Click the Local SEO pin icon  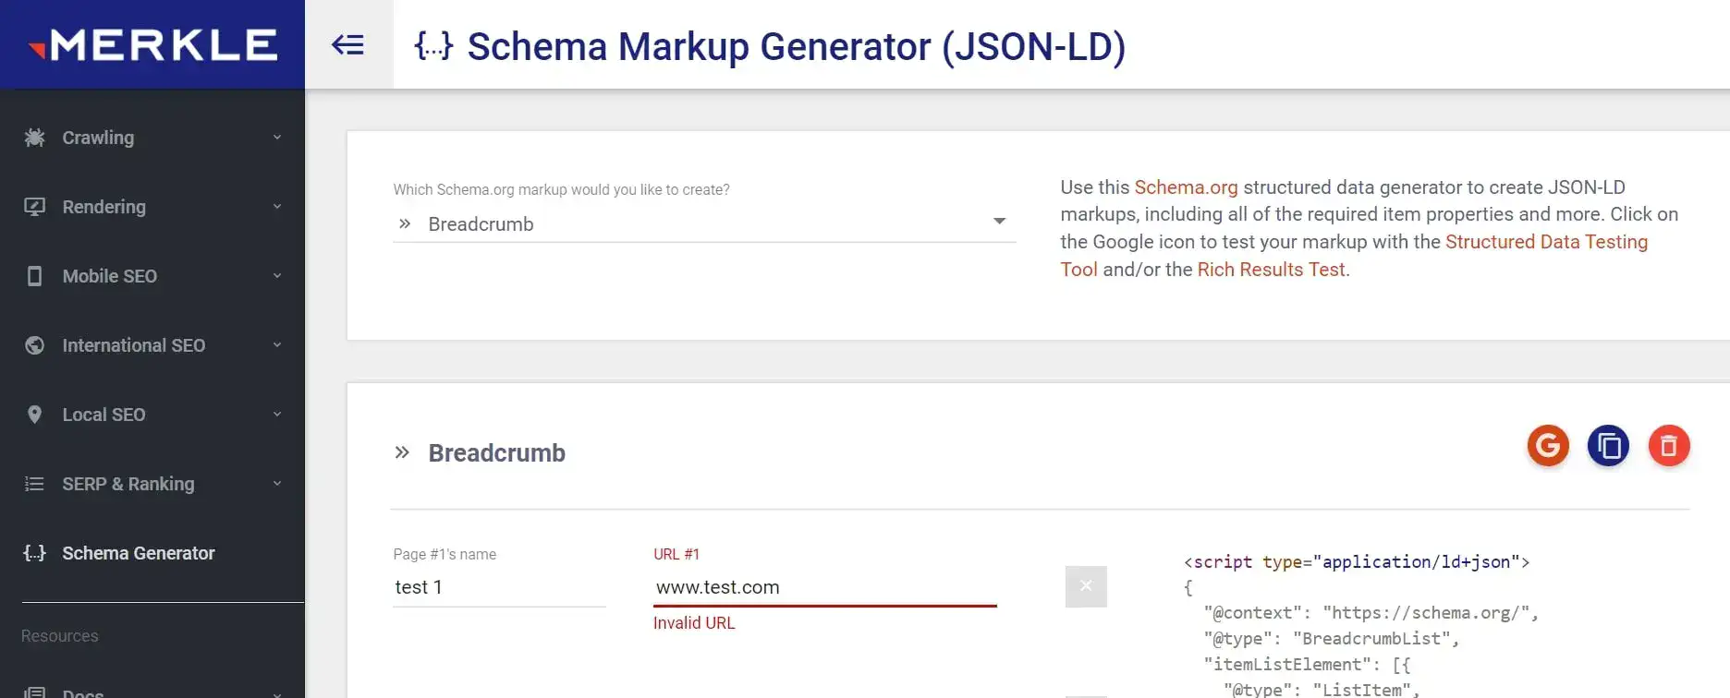pos(34,415)
